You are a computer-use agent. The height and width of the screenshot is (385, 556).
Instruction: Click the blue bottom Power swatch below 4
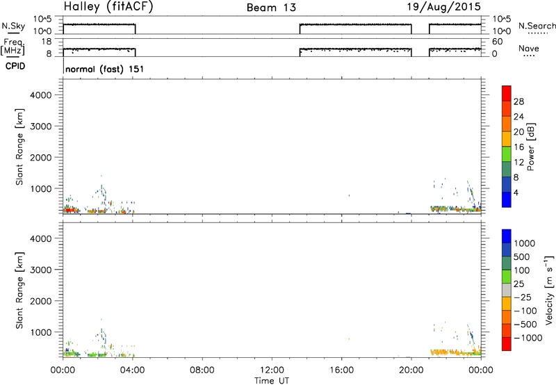(507, 199)
